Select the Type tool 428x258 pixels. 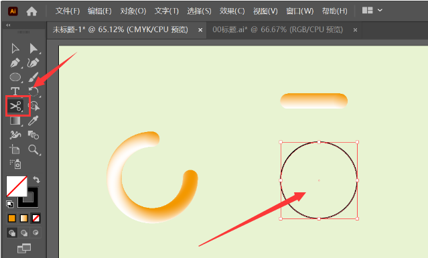coord(15,91)
